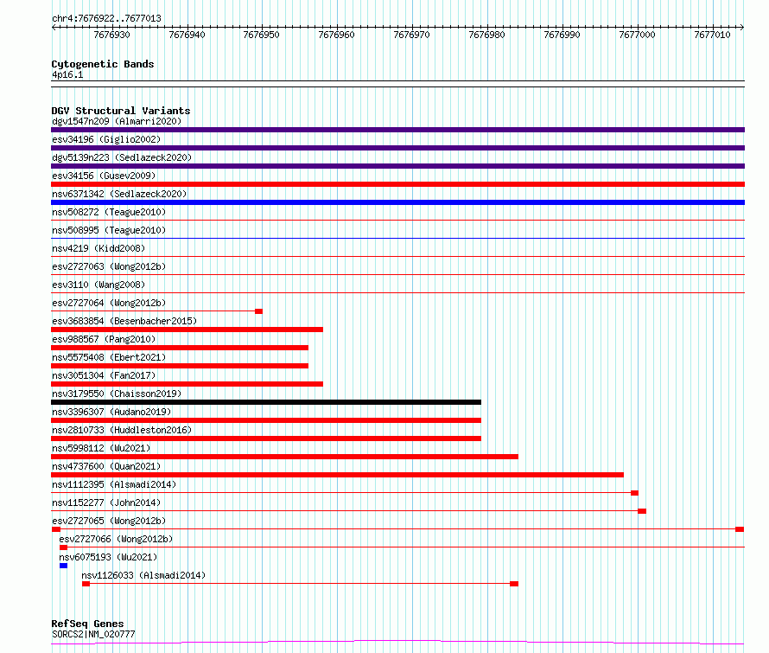Click ruler position 7677010
This screenshot has width=769, height=653.
tap(712, 35)
